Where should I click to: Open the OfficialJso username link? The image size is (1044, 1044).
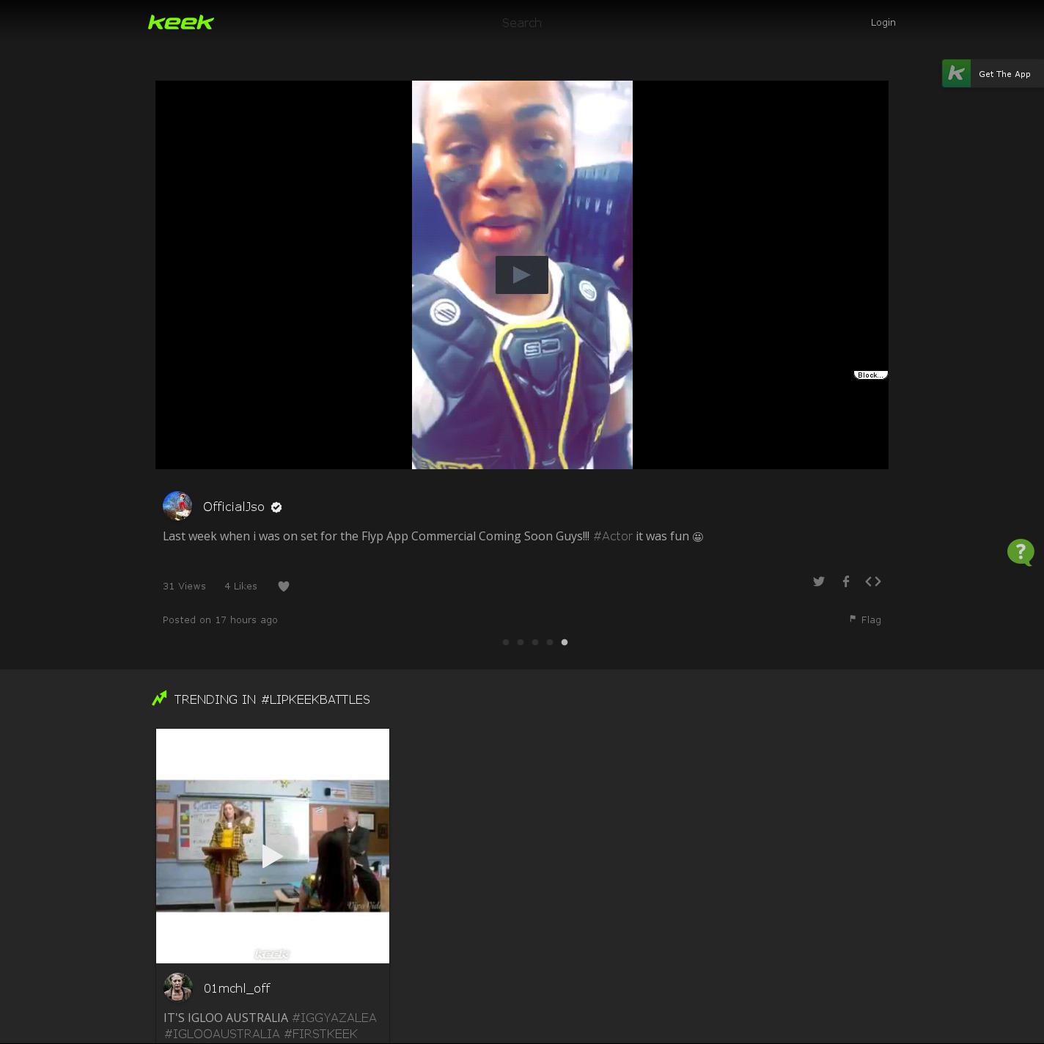(234, 507)
